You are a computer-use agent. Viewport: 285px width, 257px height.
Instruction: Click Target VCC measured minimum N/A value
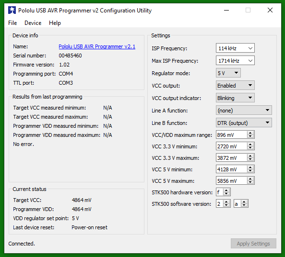coord(107,108)
